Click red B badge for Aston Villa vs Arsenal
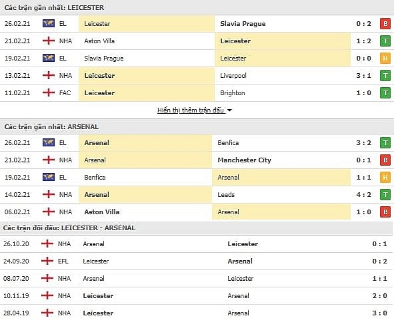Viewport: 394px width, 324px height. pyautogui.click(x=385, y=212)
